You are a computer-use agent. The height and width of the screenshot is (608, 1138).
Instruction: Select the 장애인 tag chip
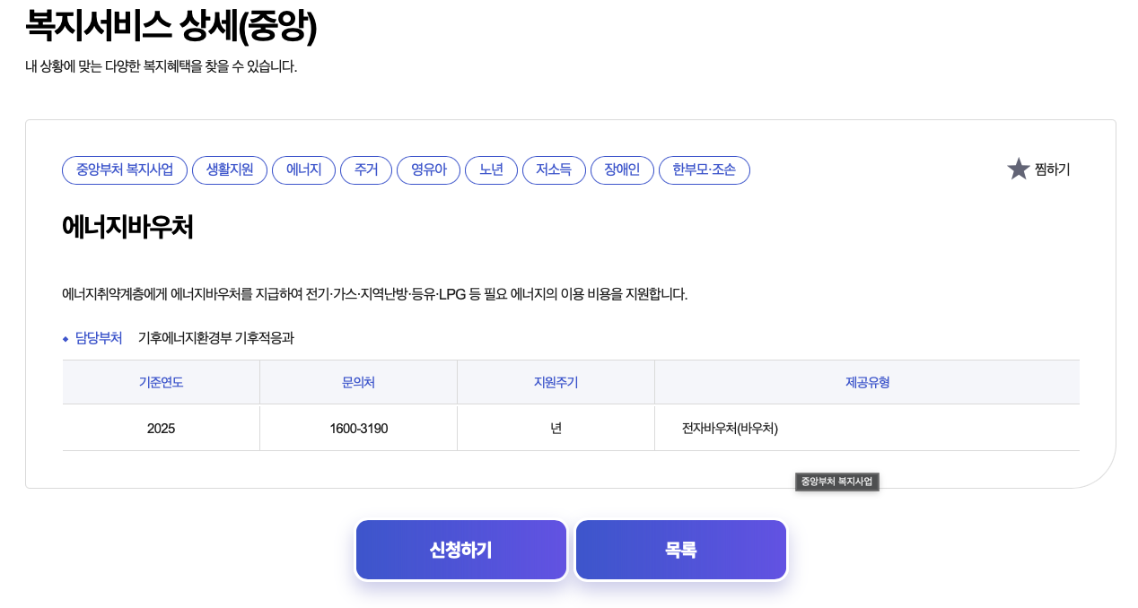pos(622,170)
